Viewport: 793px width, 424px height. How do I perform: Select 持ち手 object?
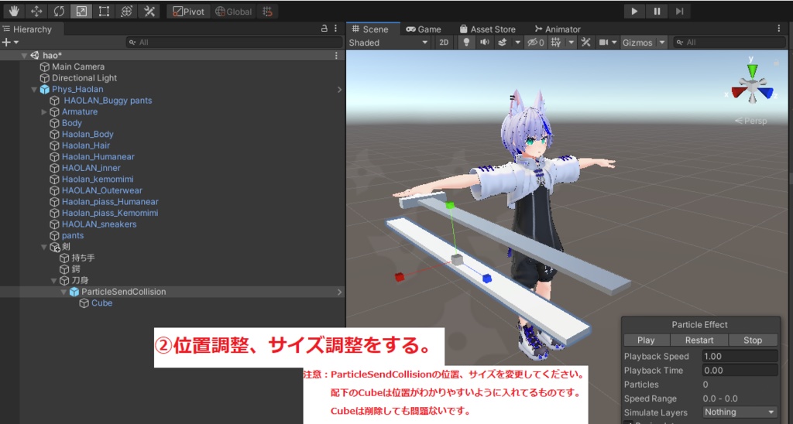(x=83, y=258)
